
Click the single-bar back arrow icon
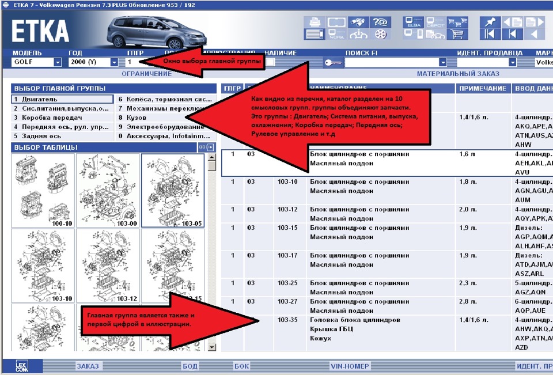[x=512, y=34]
